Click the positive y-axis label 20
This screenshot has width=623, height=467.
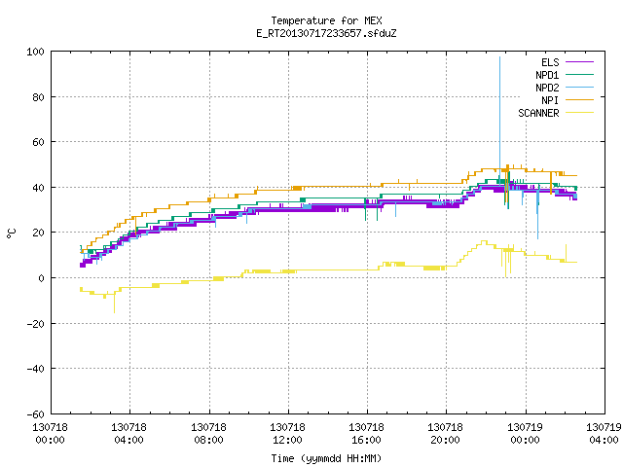pos(38,233)
